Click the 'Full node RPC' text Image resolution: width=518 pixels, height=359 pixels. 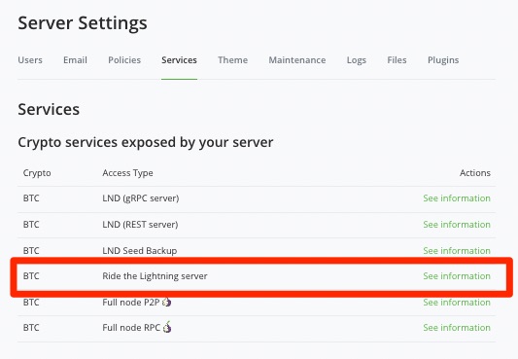(x=131, y=328)
